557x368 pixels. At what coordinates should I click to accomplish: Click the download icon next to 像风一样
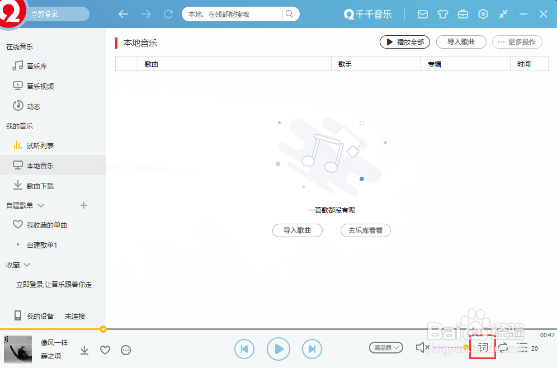pyautogui.click(x=84, y=350)
